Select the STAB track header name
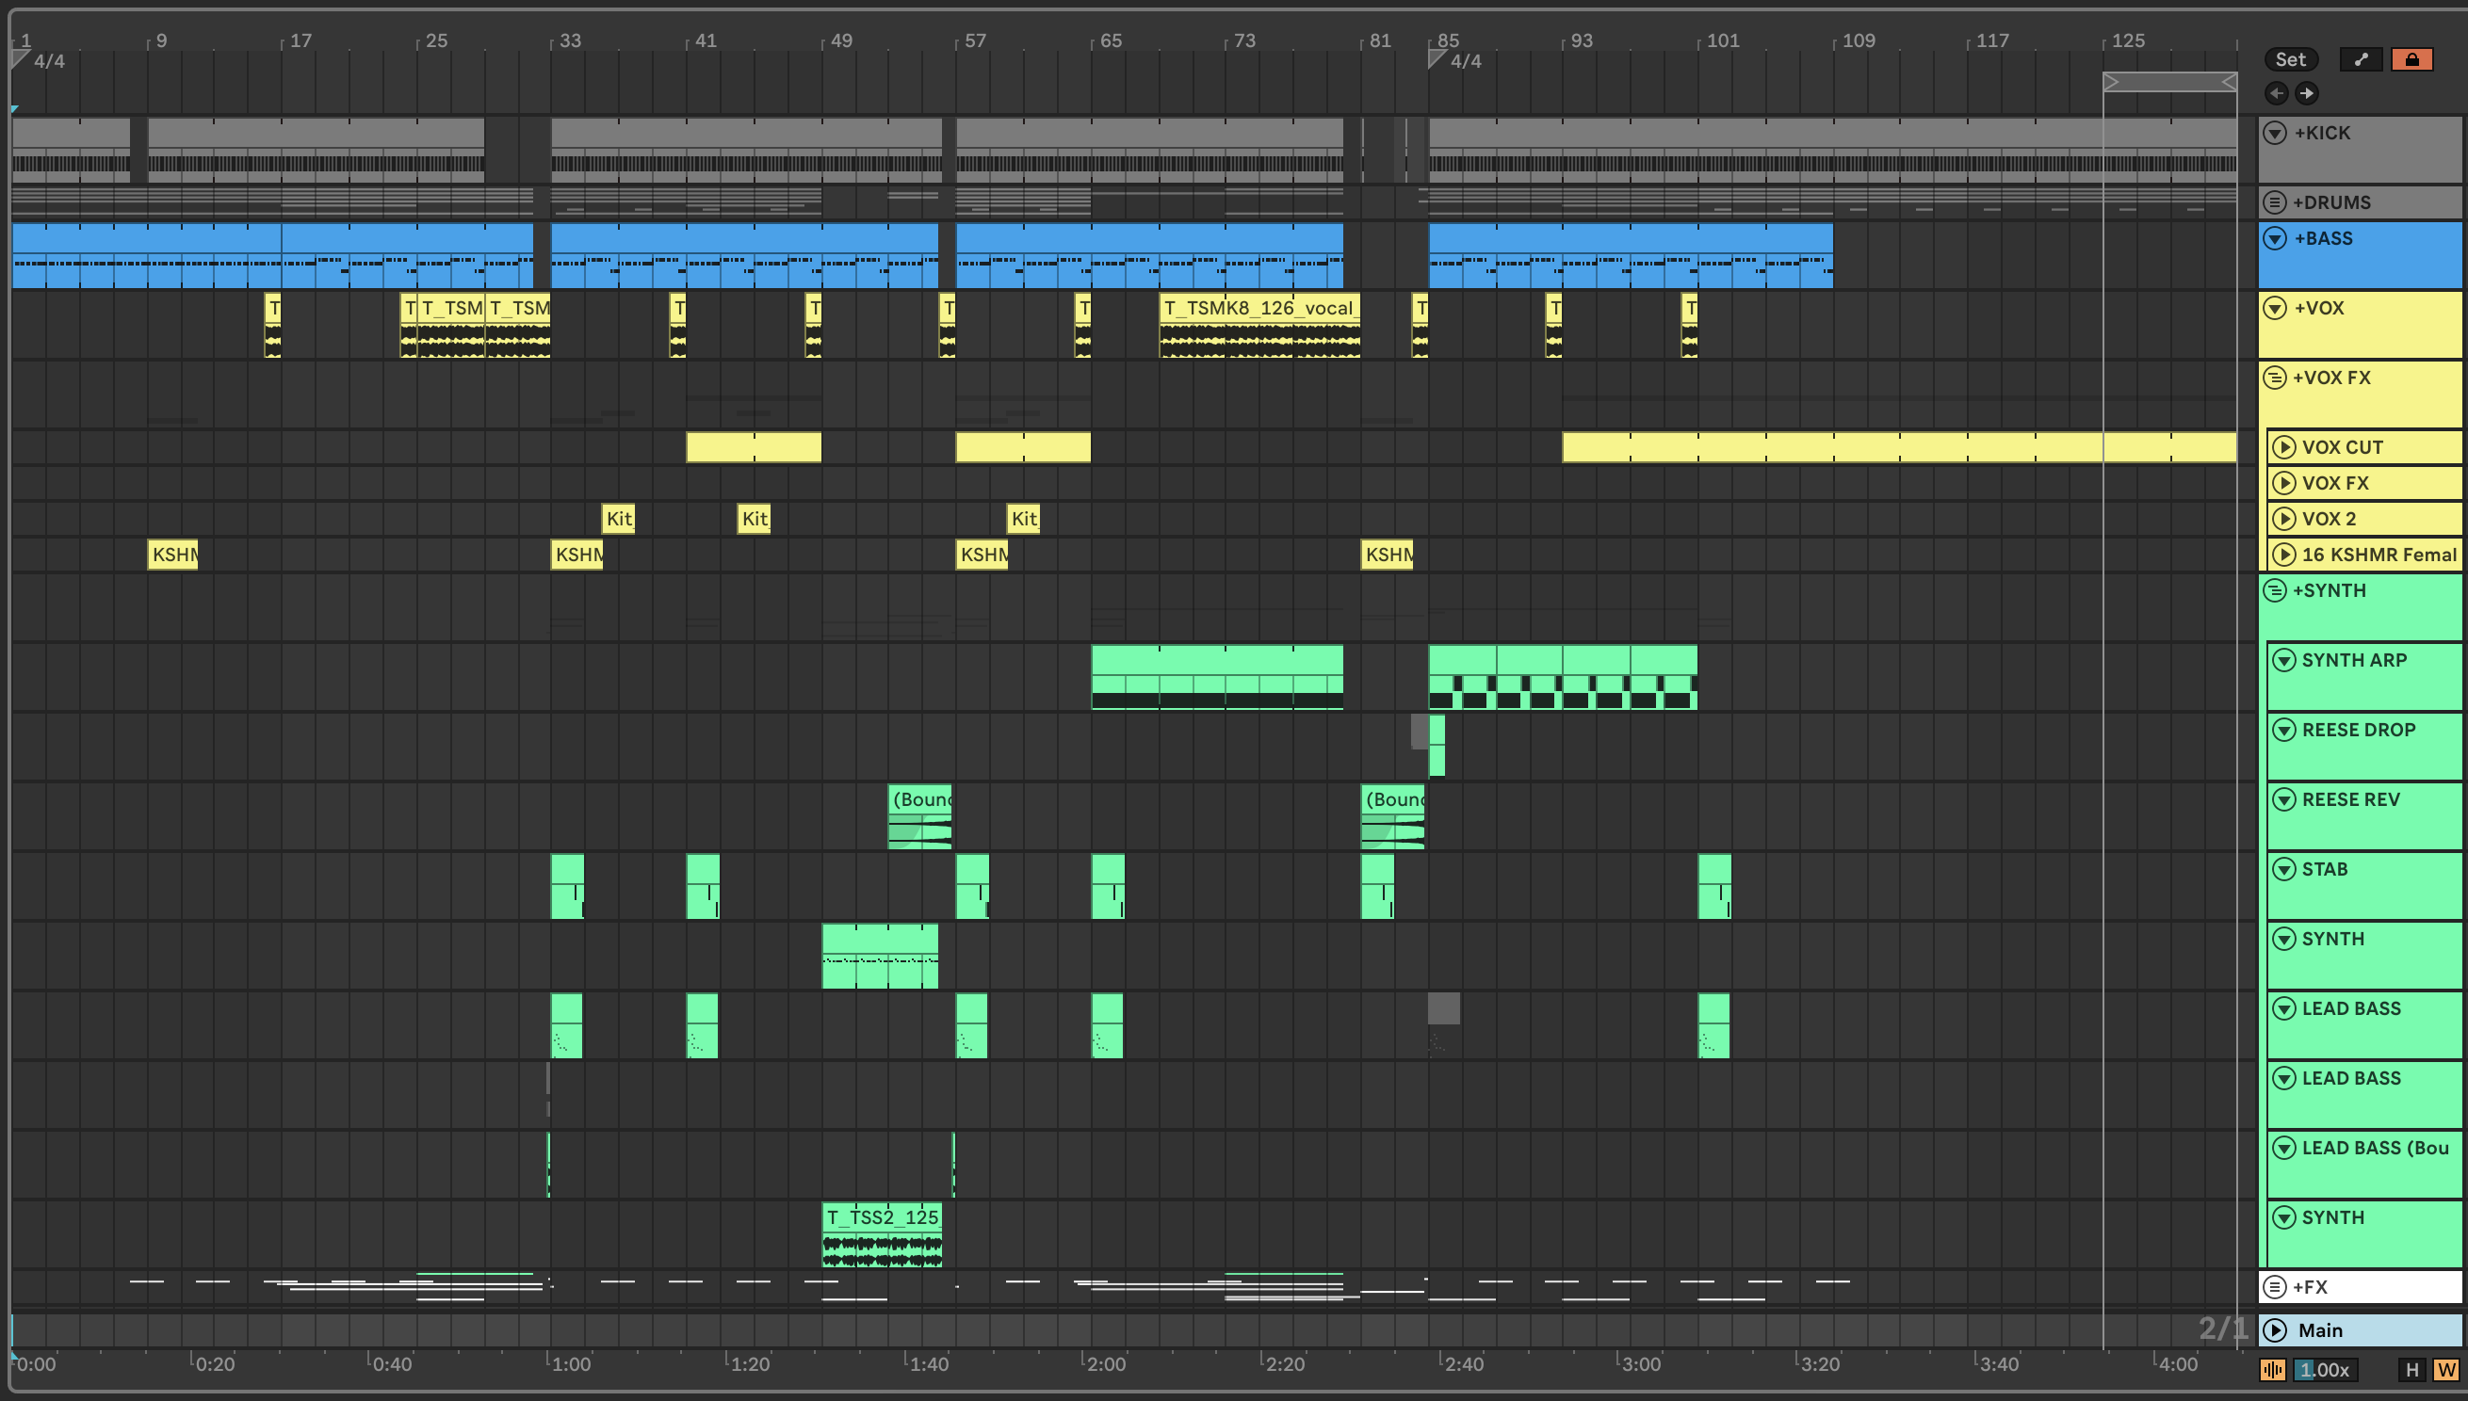2468x1401 pixels. pyautogui.click(x=2325, y=869)
